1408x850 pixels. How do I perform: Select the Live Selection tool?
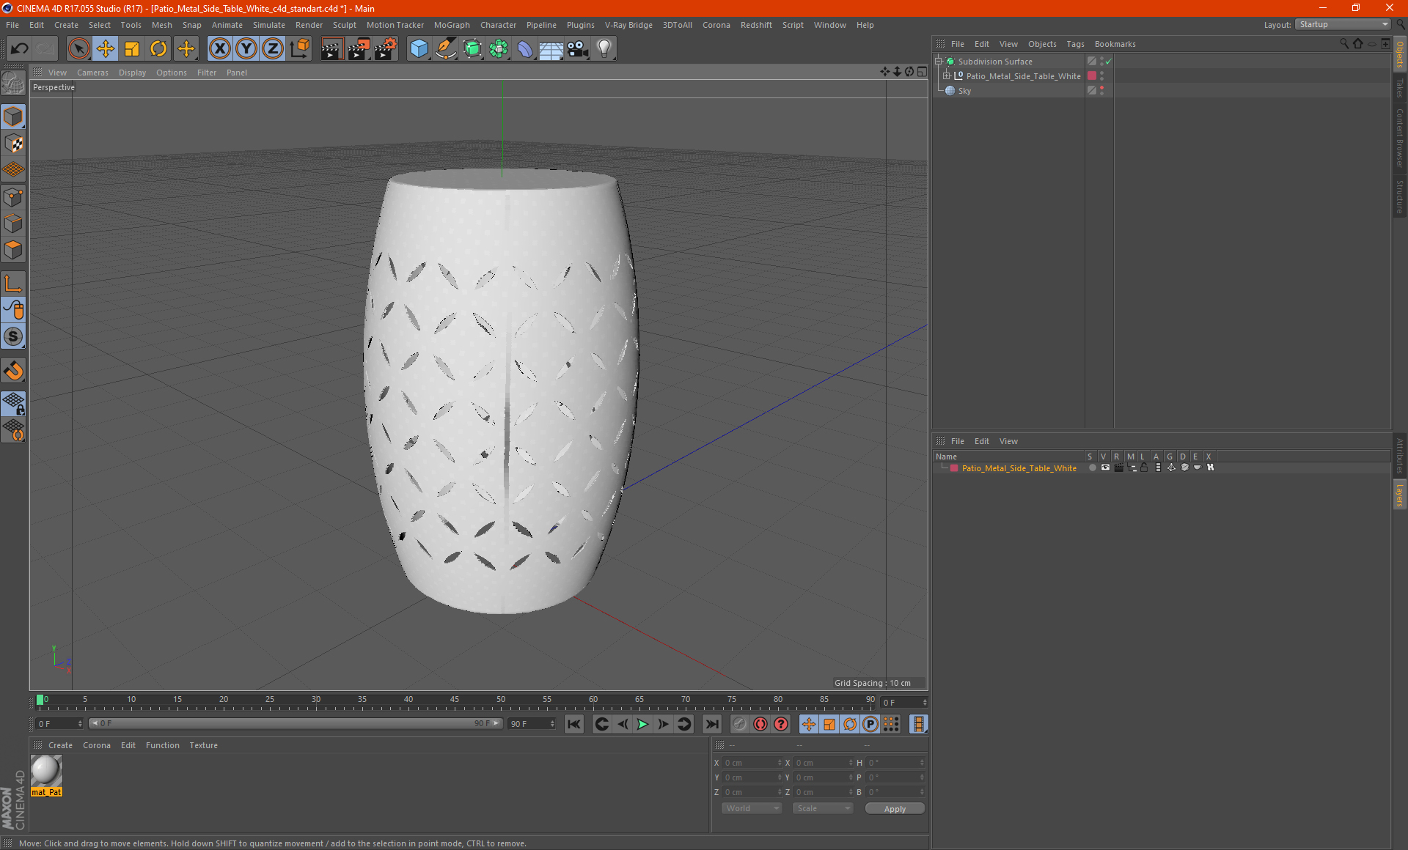point(78,49)
